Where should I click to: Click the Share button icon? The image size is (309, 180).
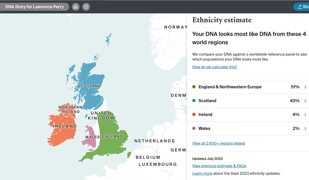pos(300,7)
